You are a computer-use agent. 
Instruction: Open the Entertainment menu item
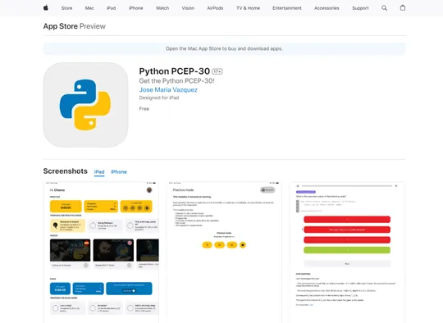click(287, 8)
